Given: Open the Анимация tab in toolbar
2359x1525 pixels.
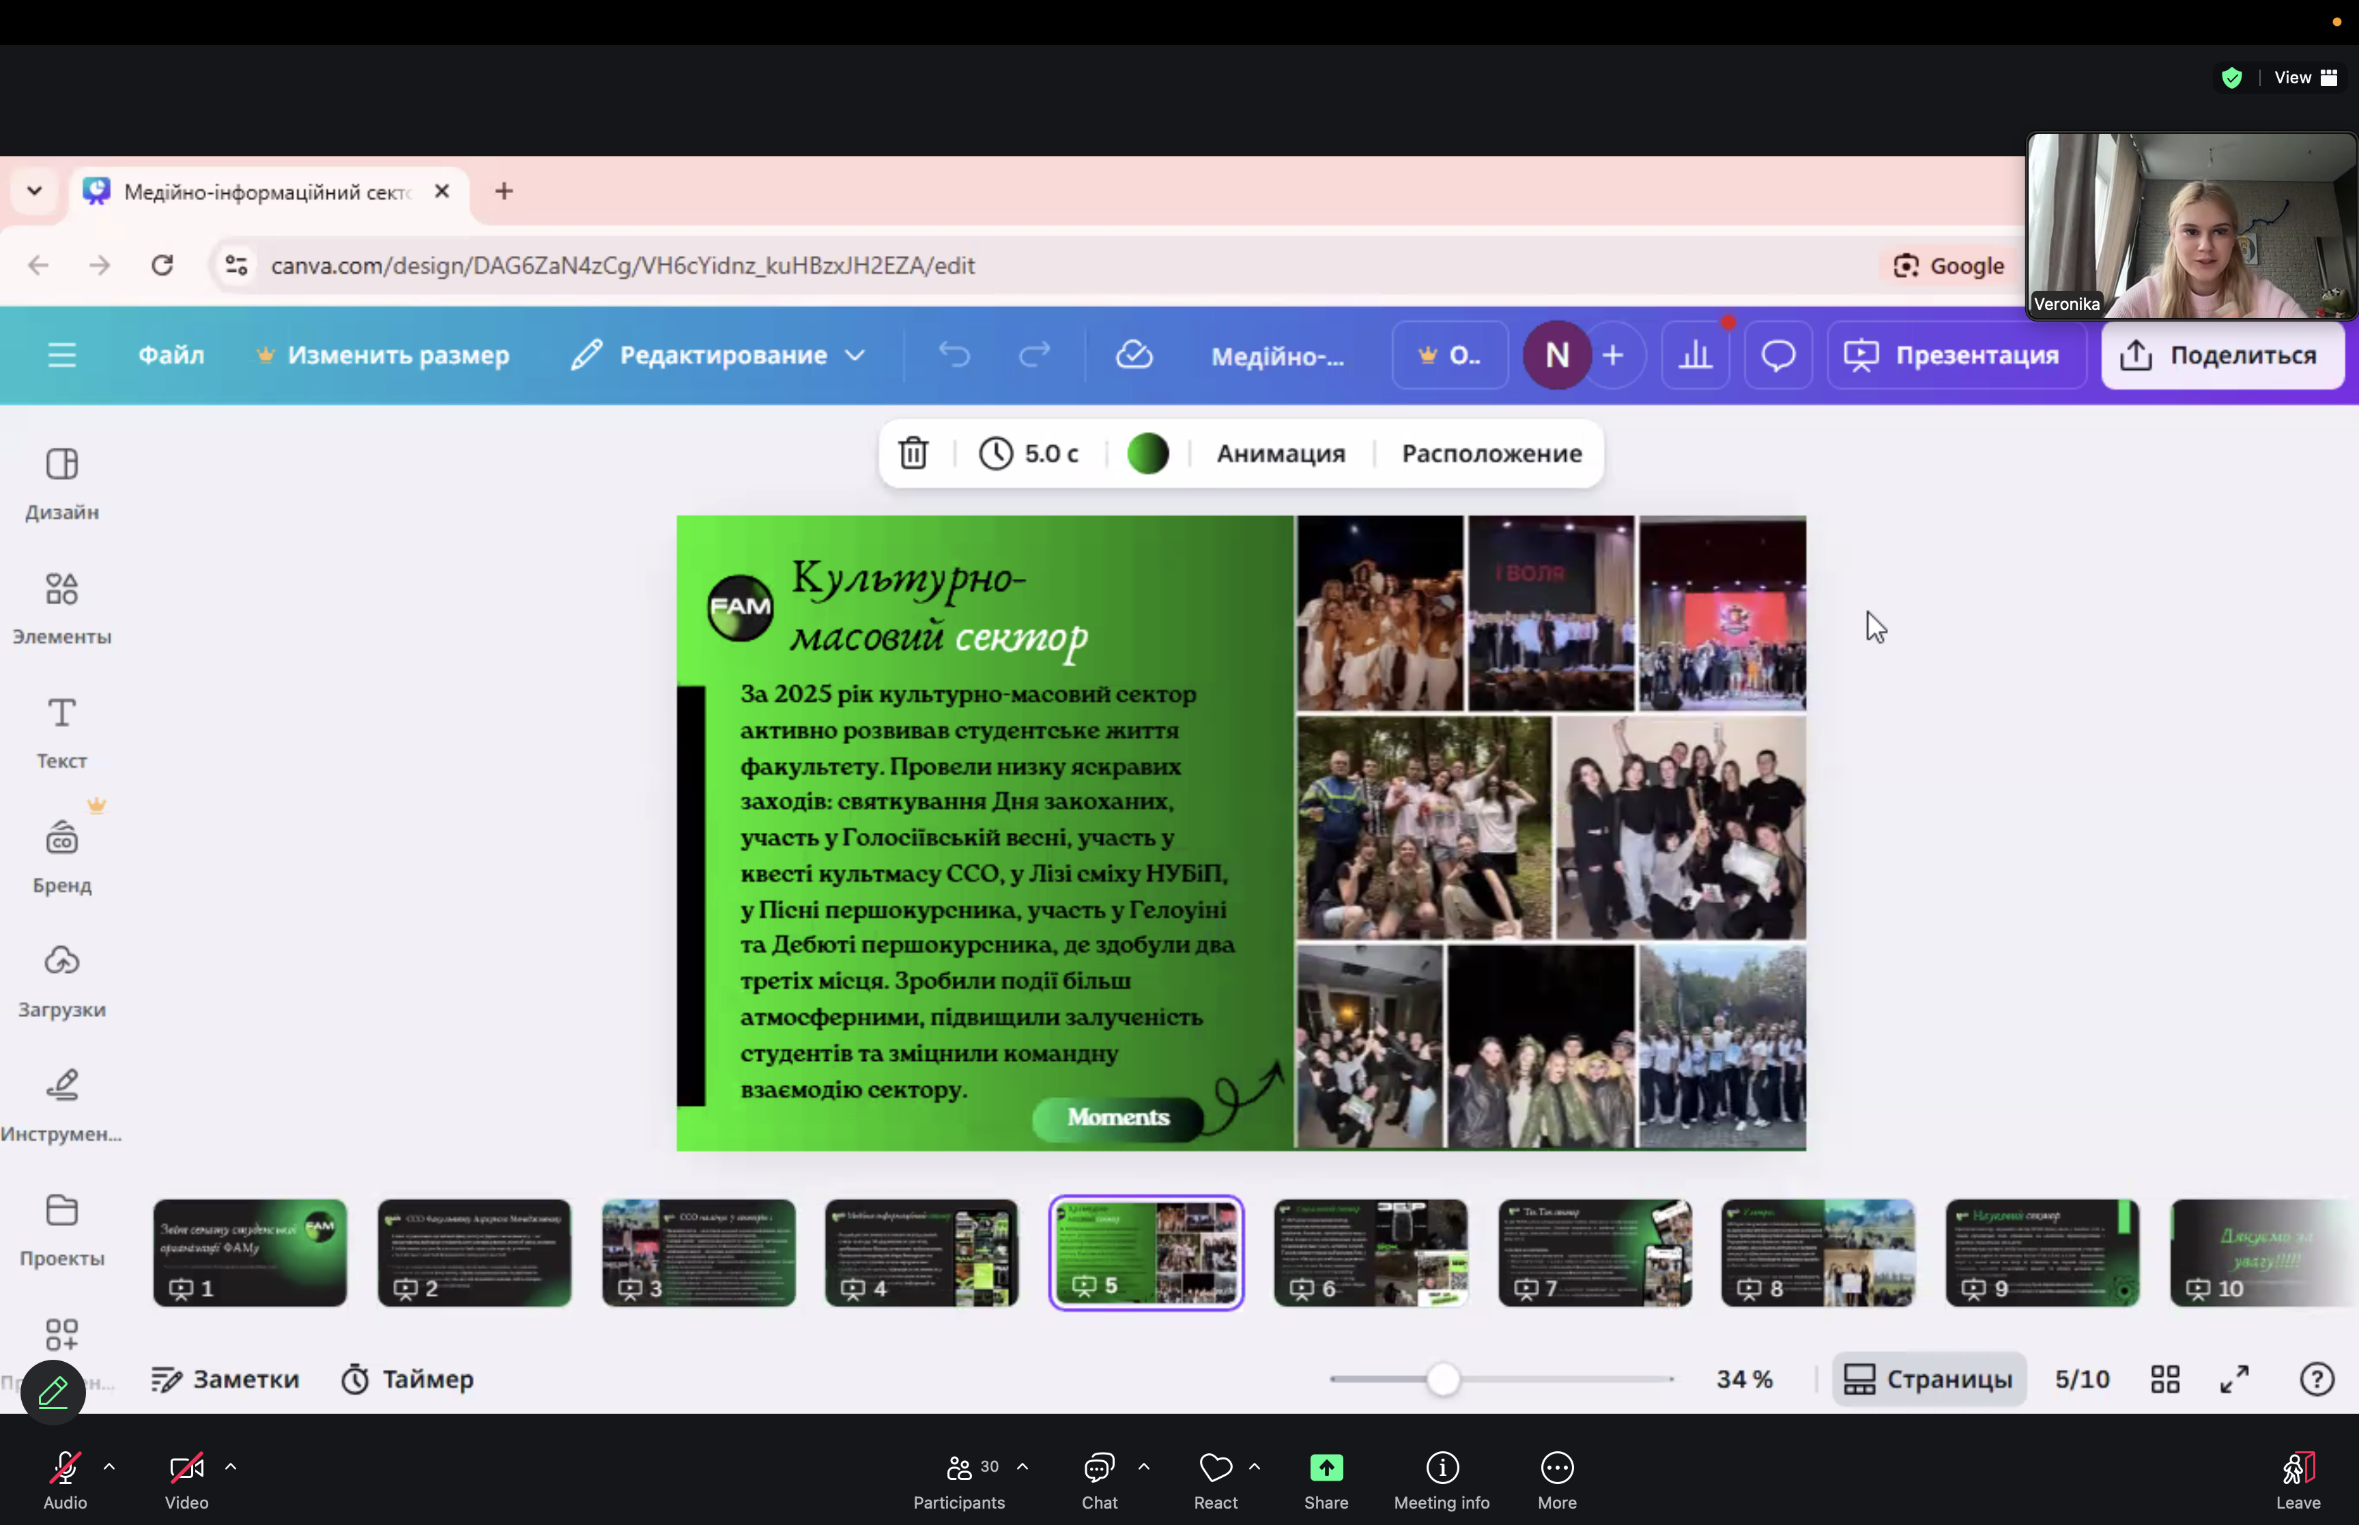Looking at the screenshot, I should [1280, 453].
